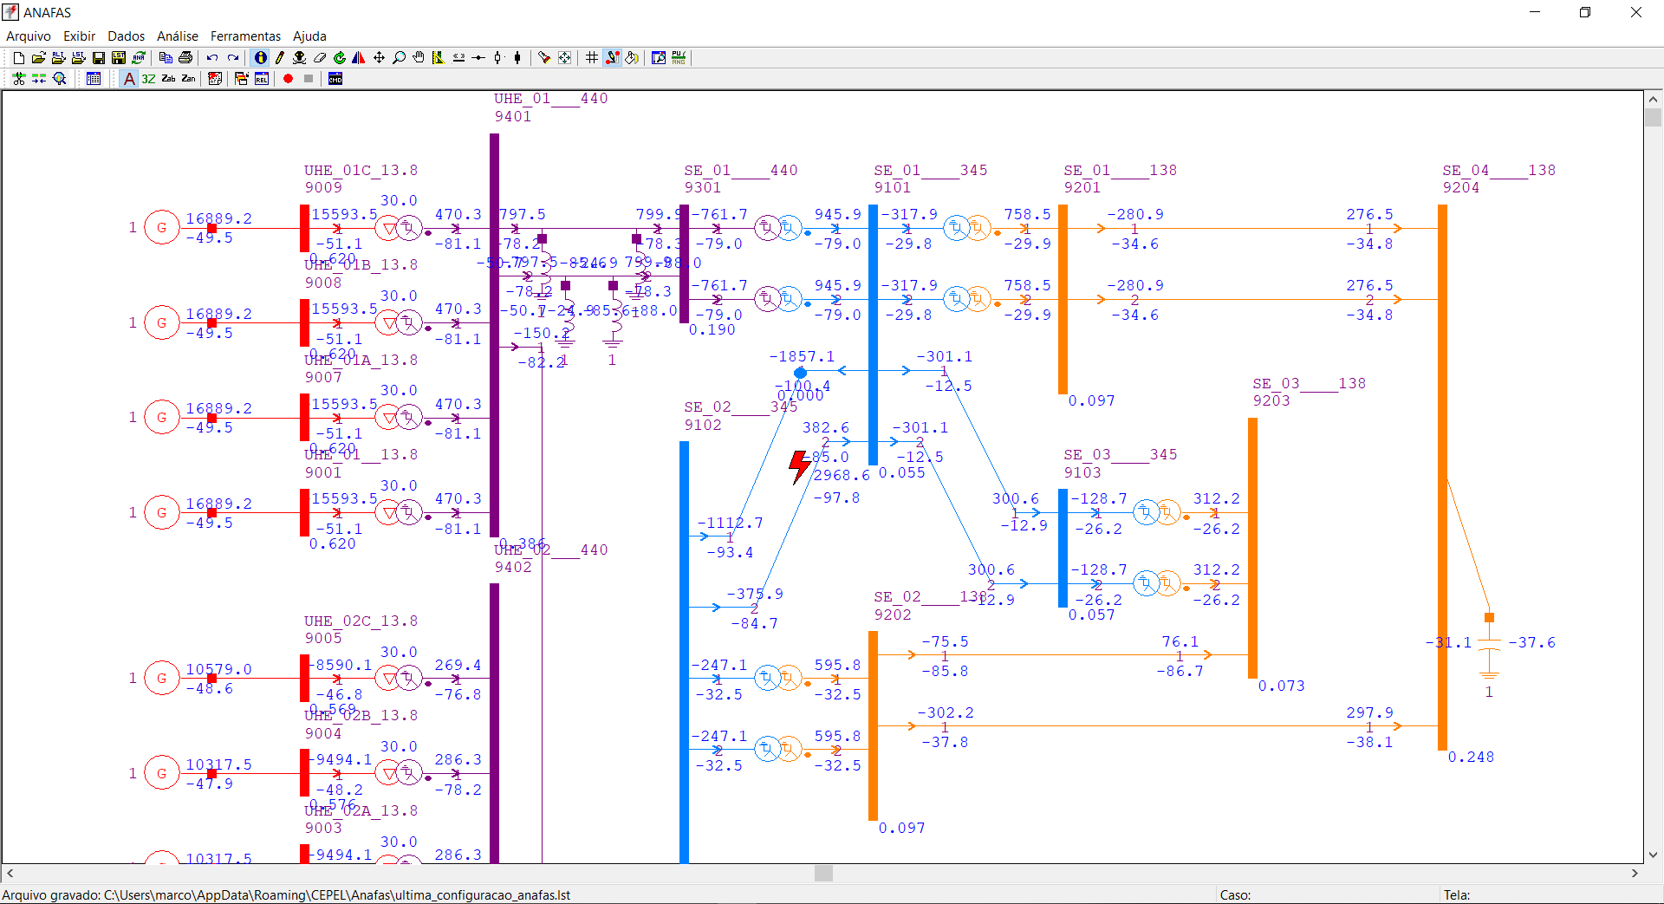Save LST file with yellow floppy icon
The height and width of the screenshot is (904, 1664).
click(119, 58)
